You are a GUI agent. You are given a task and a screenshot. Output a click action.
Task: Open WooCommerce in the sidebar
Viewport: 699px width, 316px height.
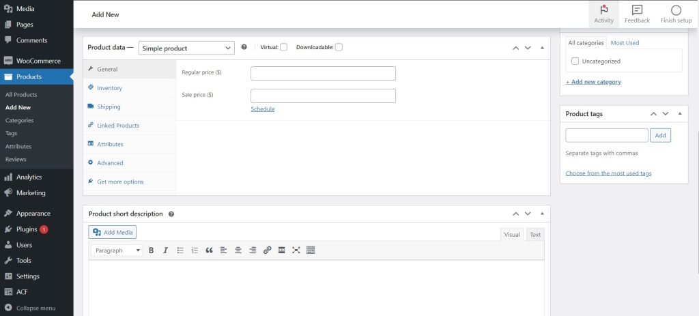pyautogui.click(x=37, y=61)
